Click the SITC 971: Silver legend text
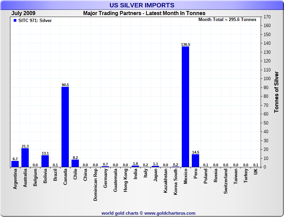 35,21
